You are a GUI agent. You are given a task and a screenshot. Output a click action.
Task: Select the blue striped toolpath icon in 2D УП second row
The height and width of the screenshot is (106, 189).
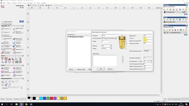pyautogui.click(x=6, y=62)
